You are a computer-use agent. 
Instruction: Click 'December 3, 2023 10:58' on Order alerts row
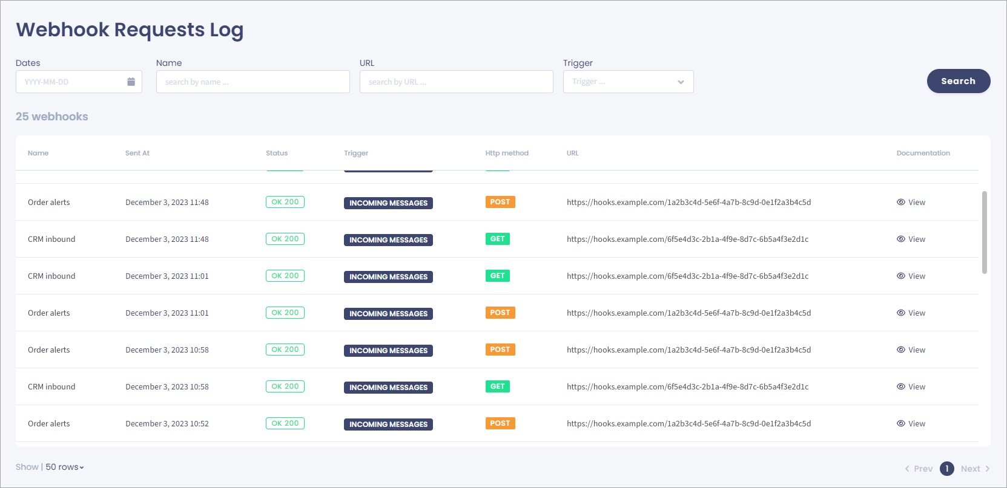[x=167, y=350]
